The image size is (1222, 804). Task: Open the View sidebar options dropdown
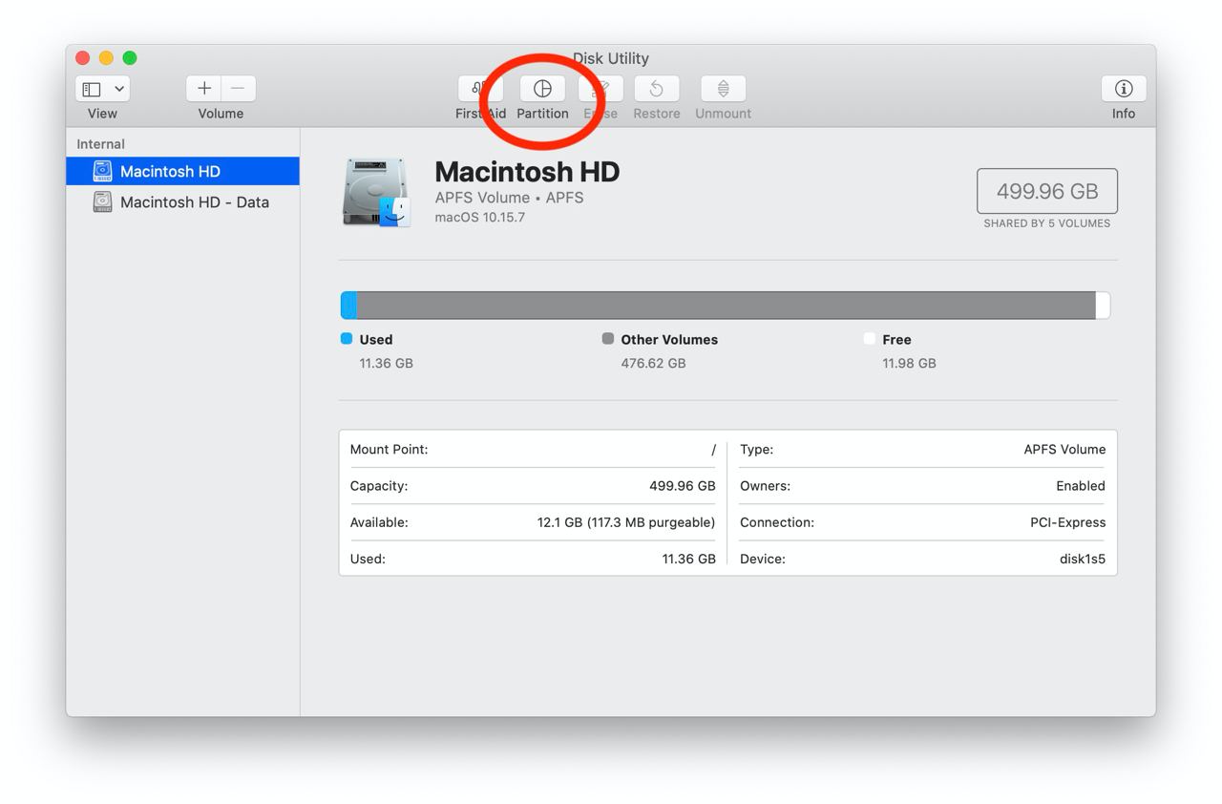coord(102,89)
